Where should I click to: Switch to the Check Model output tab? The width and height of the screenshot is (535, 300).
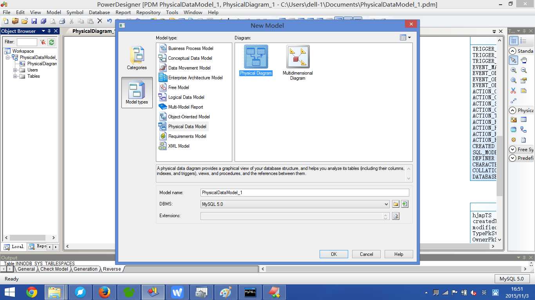54,269
